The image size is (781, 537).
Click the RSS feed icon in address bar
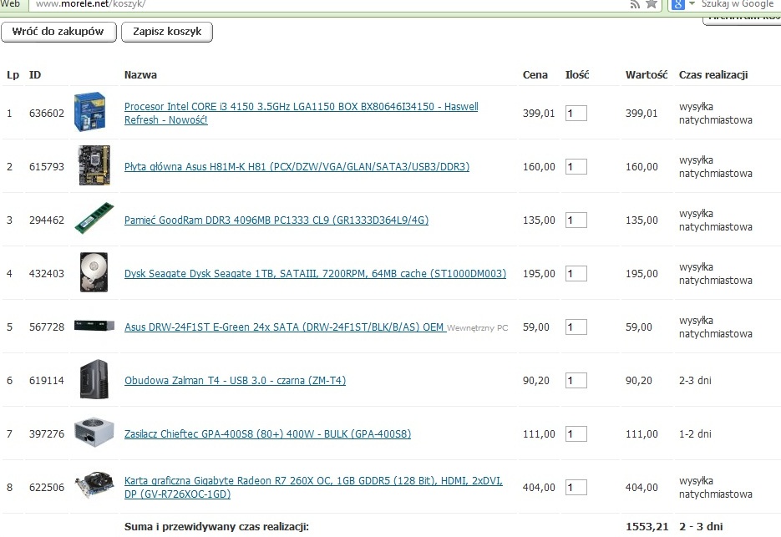coord(635,4)
